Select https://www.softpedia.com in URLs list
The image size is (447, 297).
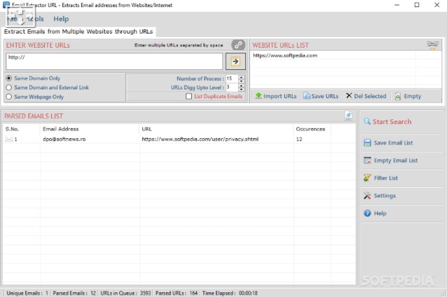point(285,56)
